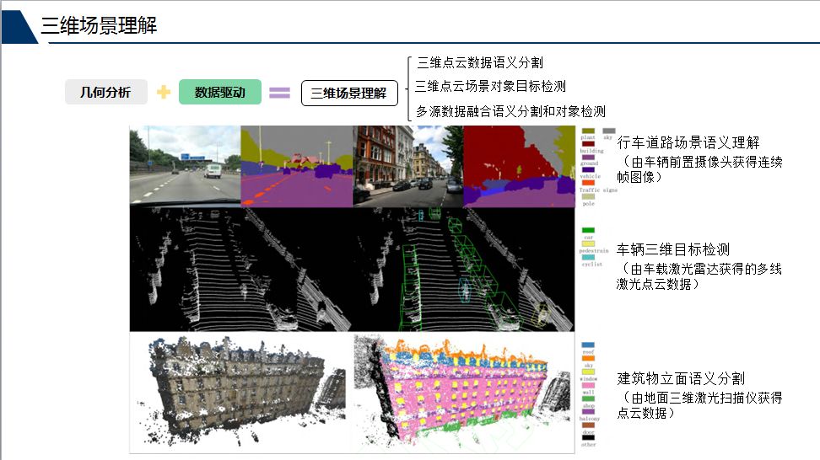Click the olive plant legend swatch

coord(588,131)
